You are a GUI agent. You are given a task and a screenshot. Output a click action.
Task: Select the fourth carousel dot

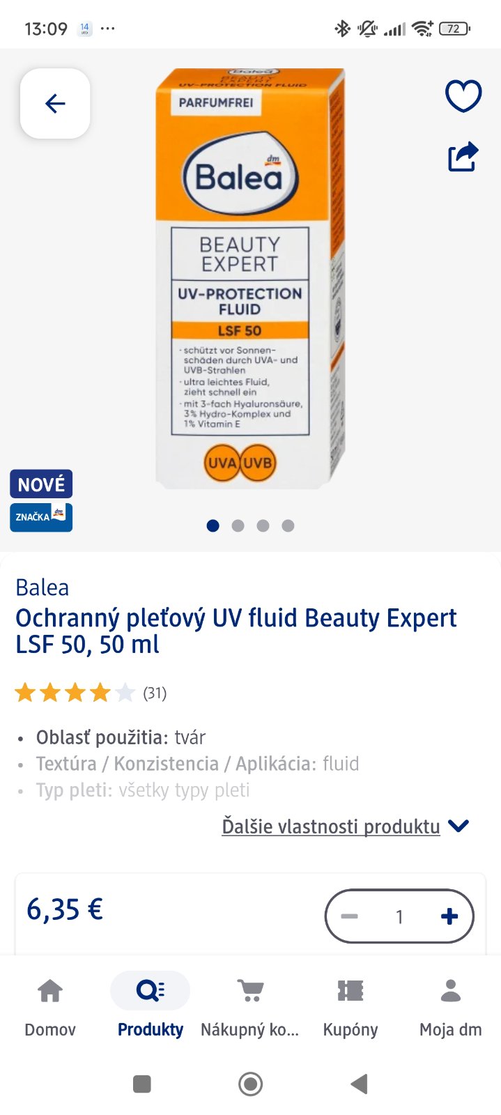click(x=288, y=525)
